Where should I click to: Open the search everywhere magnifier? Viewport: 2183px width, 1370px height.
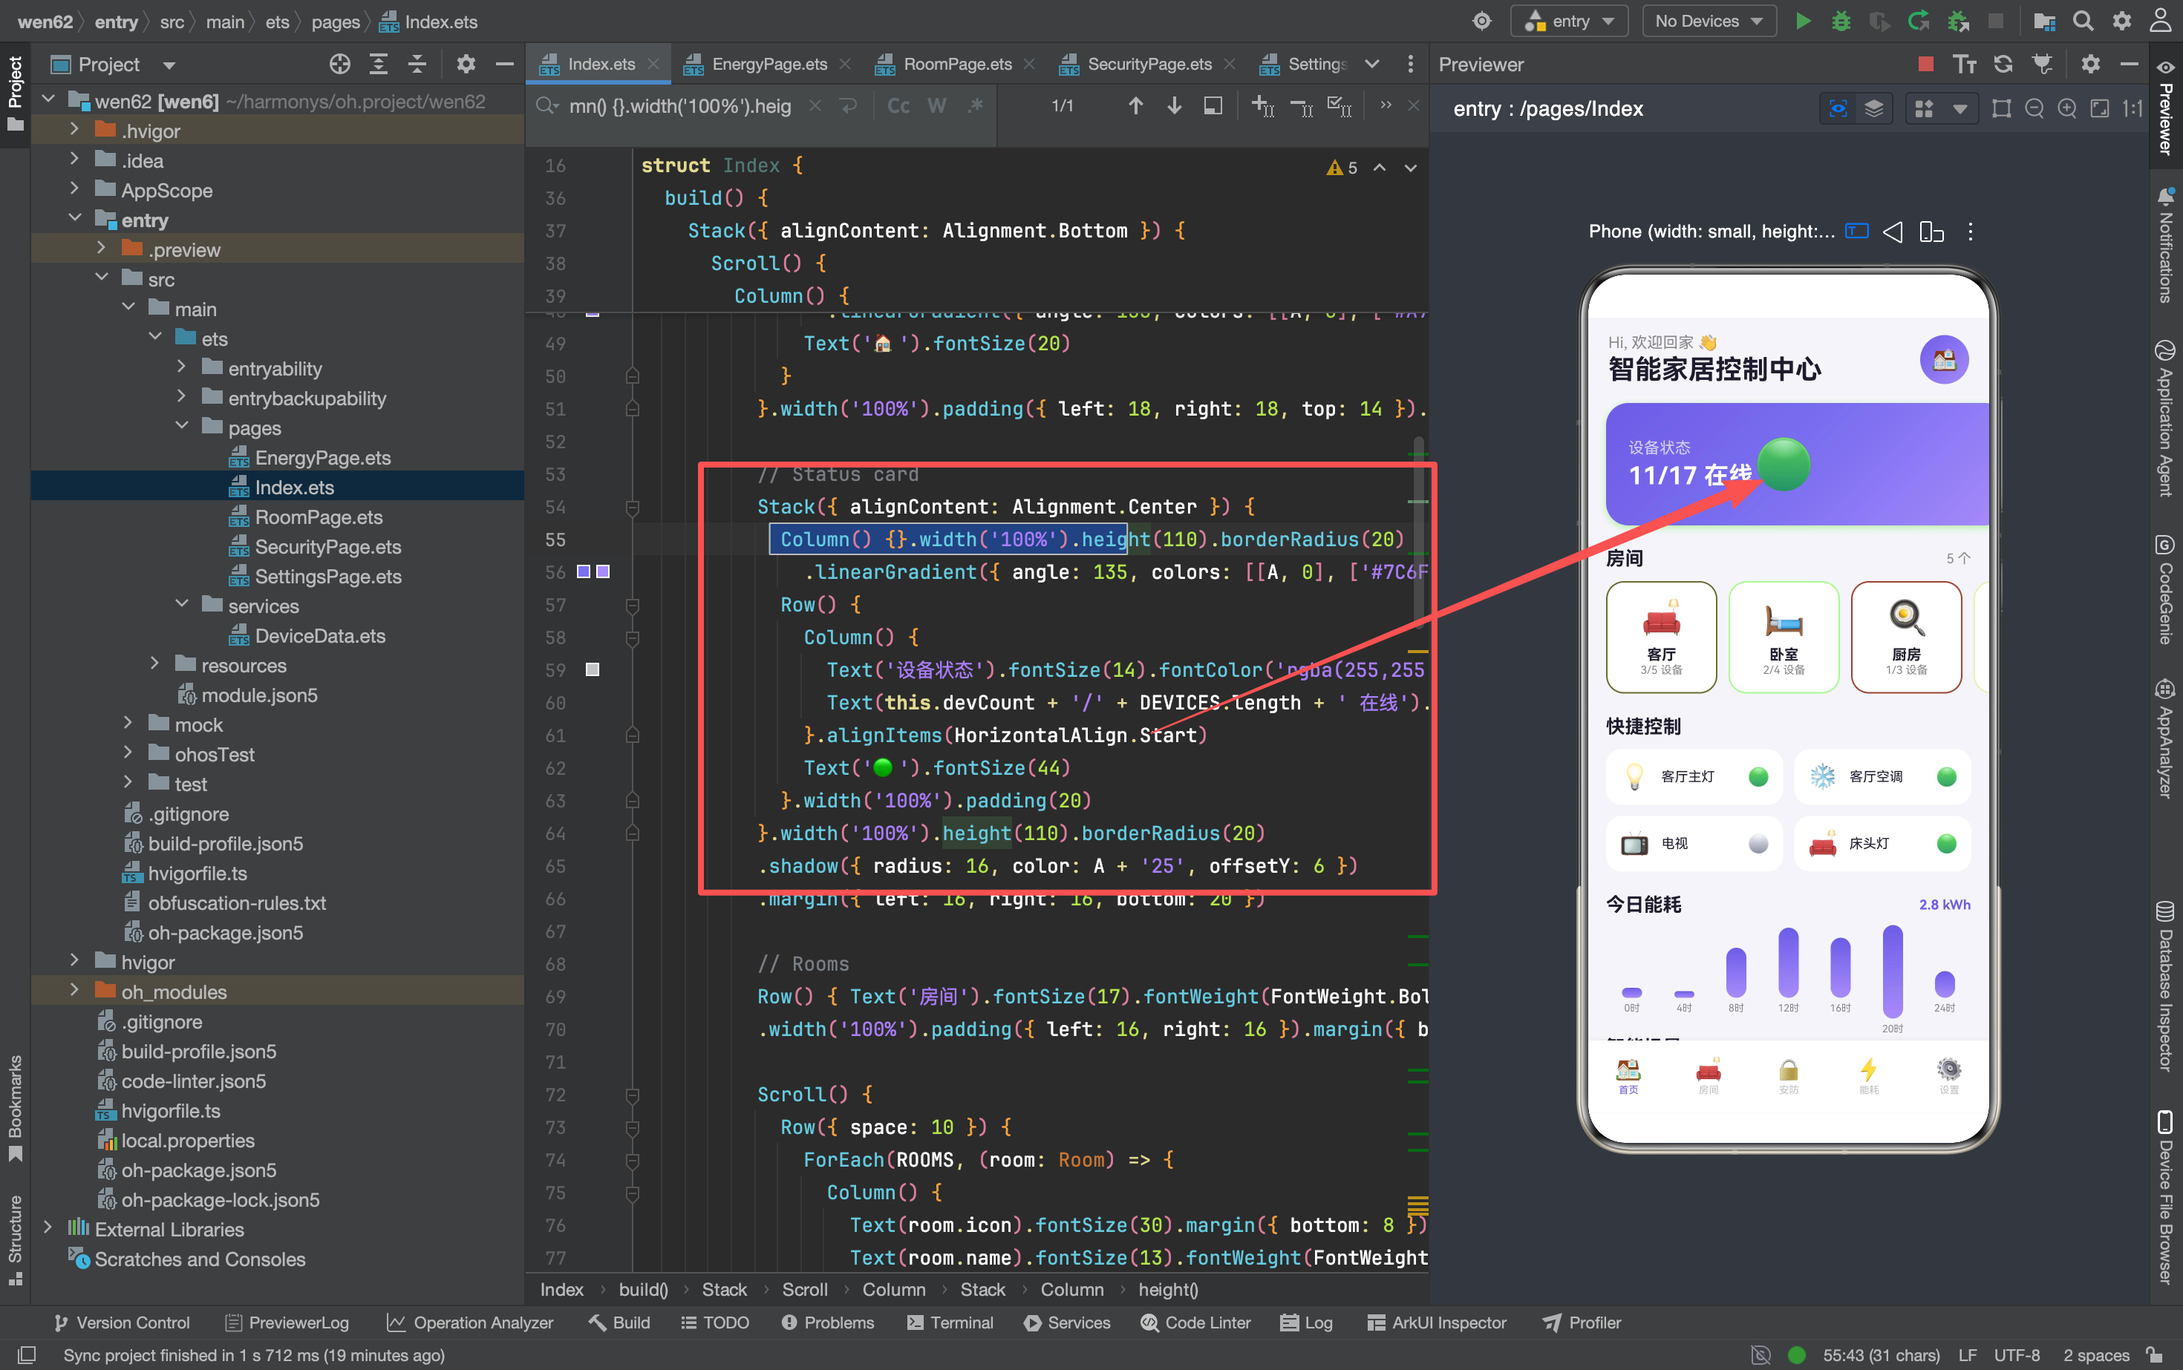(2084, 21)
